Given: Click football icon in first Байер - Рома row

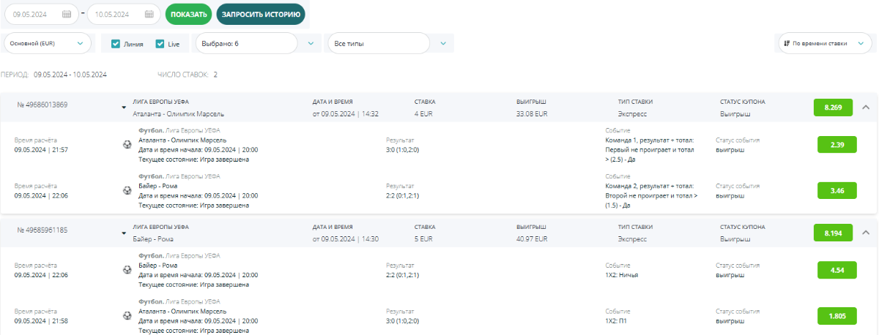Looking at the screenshot, I should 127,190.
